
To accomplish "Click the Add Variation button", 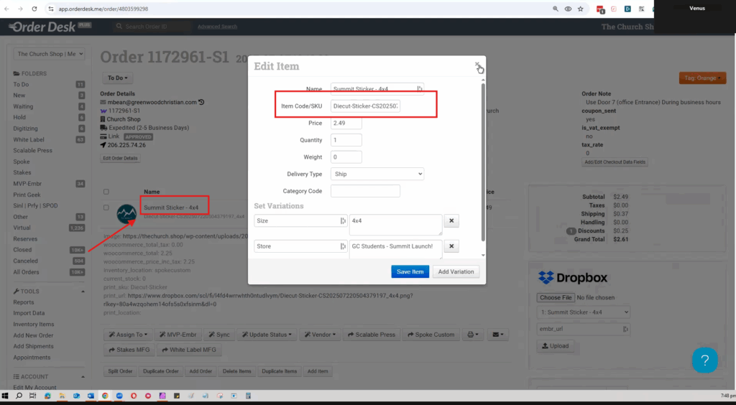I will click(x=456, y=271).
